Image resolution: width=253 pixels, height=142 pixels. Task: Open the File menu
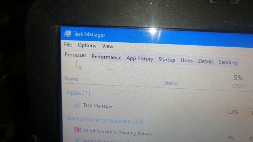click(68, 45)
